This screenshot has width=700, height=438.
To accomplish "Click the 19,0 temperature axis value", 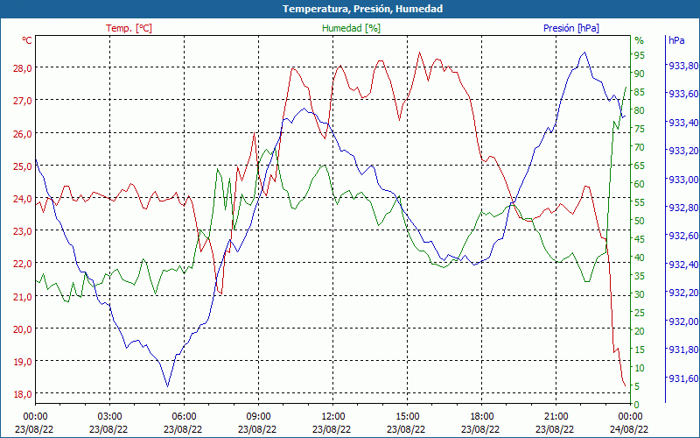I will [23, 362].
